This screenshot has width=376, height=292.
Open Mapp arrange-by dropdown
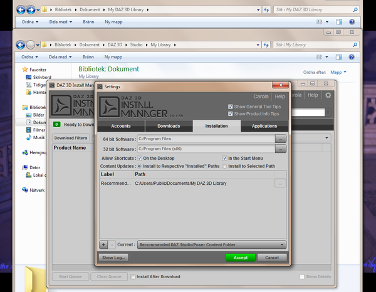(338, 73)
